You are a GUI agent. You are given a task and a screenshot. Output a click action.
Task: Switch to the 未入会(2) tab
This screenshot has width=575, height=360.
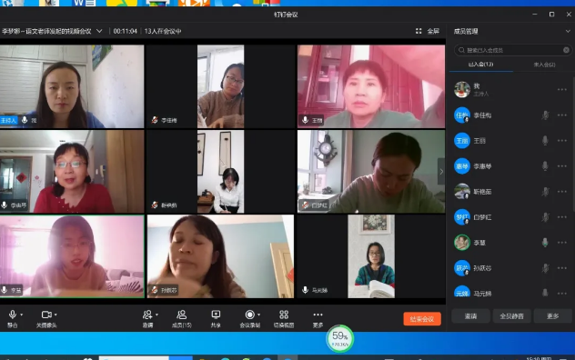(x=544, y=65)
